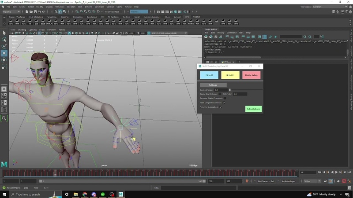This screenshot has height=198, width=353.
Task: Switch to the Python tab in Script Editor
Action: point(228,62)
